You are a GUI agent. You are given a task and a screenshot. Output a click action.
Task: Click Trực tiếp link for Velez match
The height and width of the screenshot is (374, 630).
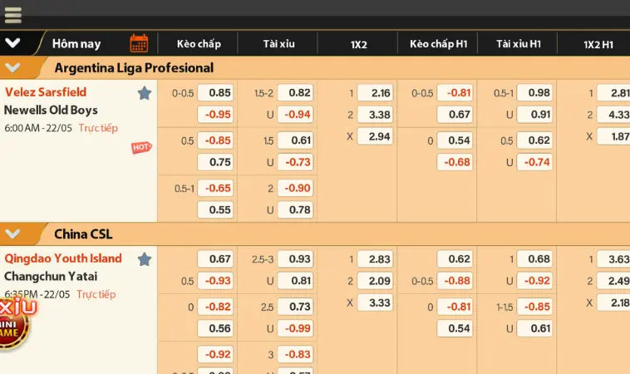tap(98, 128)
